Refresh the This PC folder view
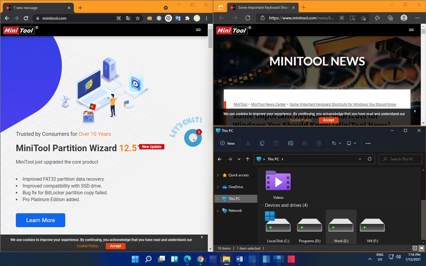The width and height of the screenshot is (426, 266). [x=370, y=159]
